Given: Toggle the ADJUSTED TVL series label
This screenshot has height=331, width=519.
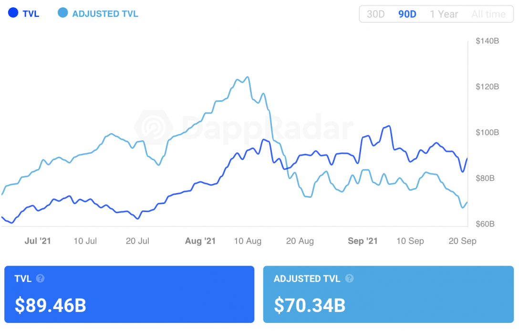Looking at the screenshot, I should coord(105,14).
